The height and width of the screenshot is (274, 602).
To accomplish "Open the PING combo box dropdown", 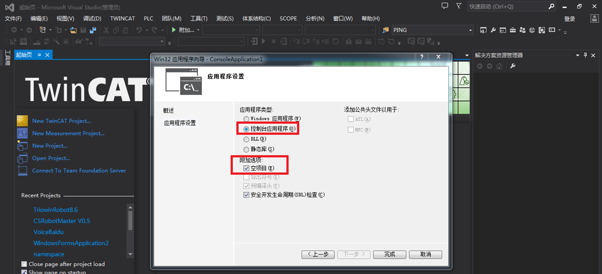I will coord(470,30).
